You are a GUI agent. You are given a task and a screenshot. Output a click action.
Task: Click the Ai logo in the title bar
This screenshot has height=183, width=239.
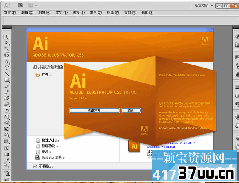point(7,5)
